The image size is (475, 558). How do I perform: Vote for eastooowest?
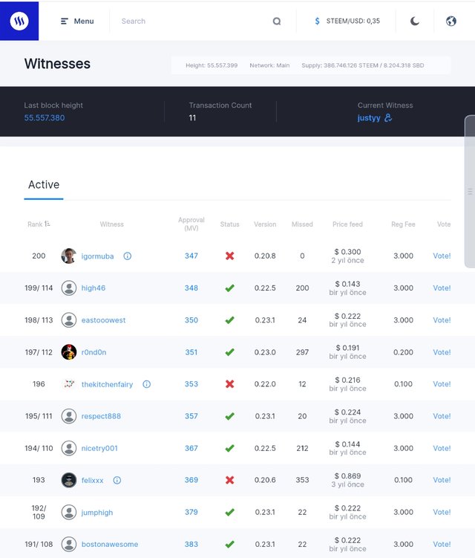442,320
